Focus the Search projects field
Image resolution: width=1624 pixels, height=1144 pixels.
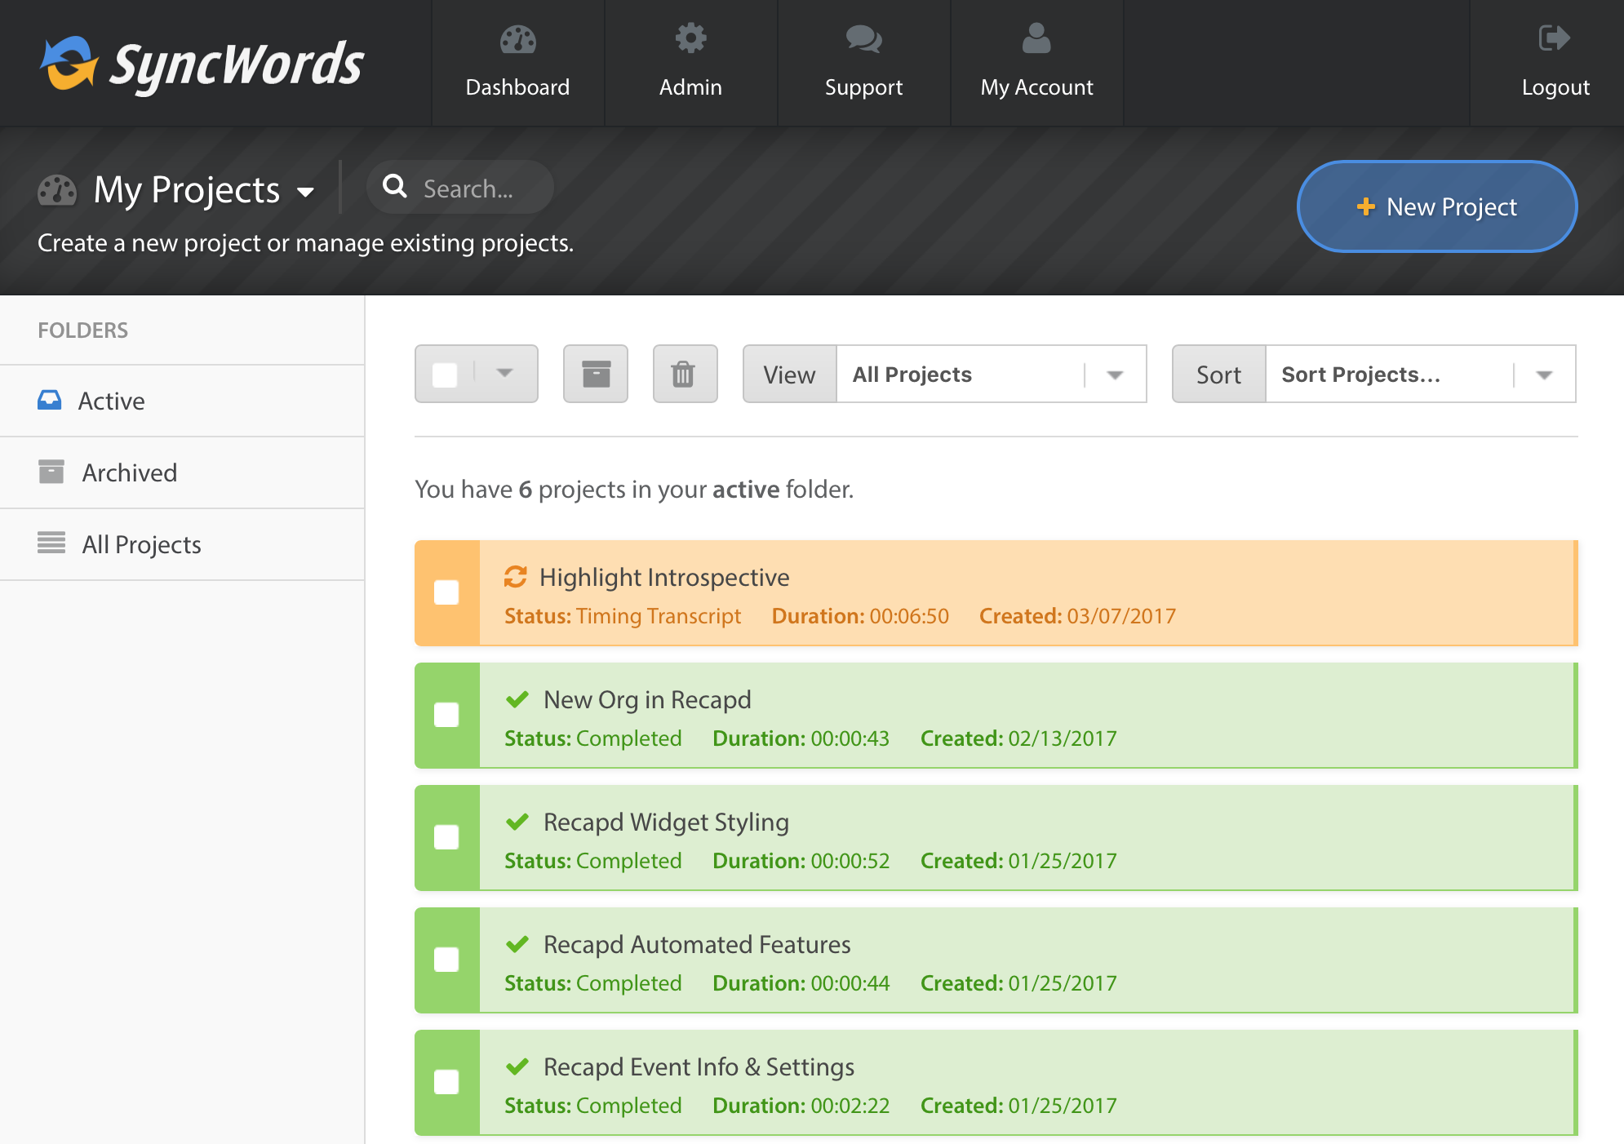(x=460, y=187)
